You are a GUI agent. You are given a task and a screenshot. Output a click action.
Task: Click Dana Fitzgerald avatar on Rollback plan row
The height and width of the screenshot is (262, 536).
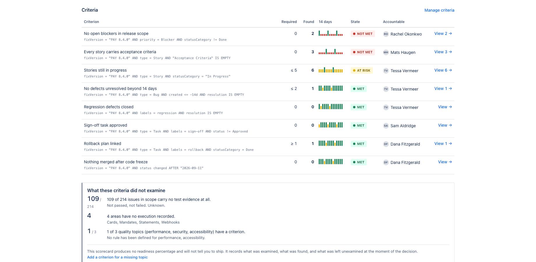386,144
